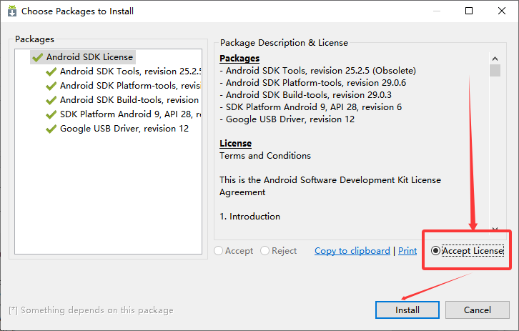Click the 'Terms and Conditions' text

(x=265, y=156)
